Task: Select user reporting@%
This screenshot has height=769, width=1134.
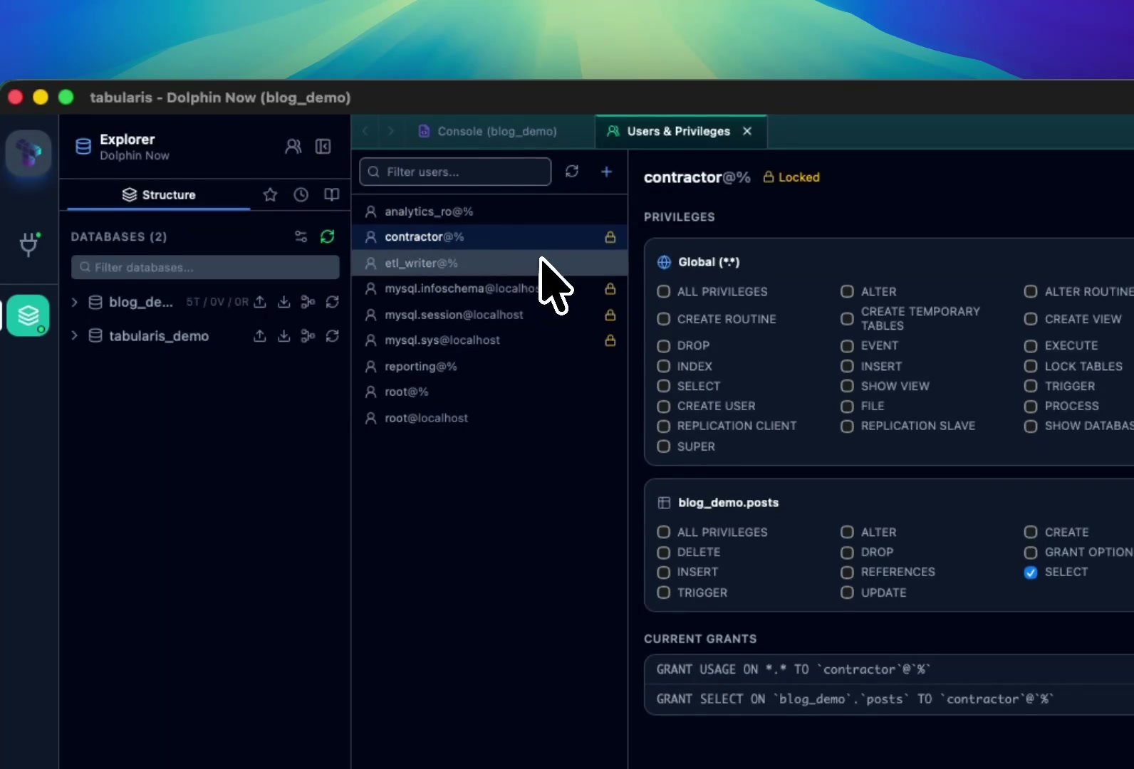Action: (x=489, y=366)
